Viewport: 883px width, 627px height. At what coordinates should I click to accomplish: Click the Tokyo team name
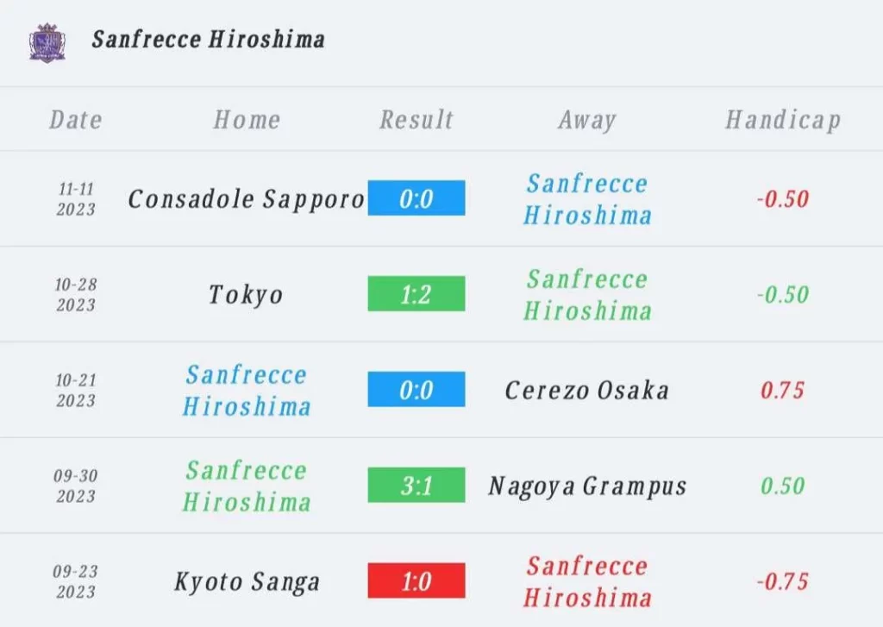246,295
